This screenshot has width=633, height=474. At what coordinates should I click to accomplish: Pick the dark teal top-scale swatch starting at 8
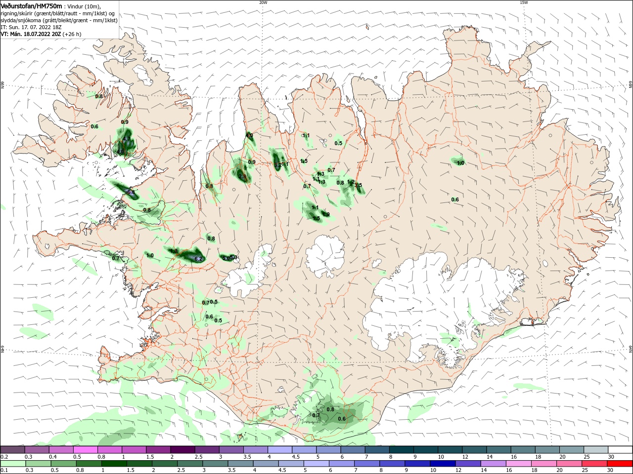point(402,450)
